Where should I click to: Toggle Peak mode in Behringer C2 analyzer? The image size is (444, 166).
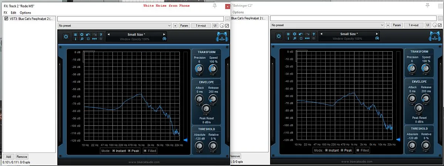click(347, 150)
